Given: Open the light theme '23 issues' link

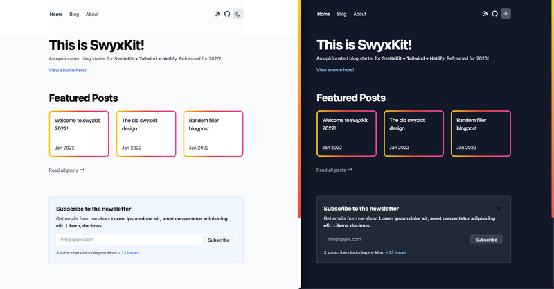Looking at the screenshot, I should tap(130, 253).
